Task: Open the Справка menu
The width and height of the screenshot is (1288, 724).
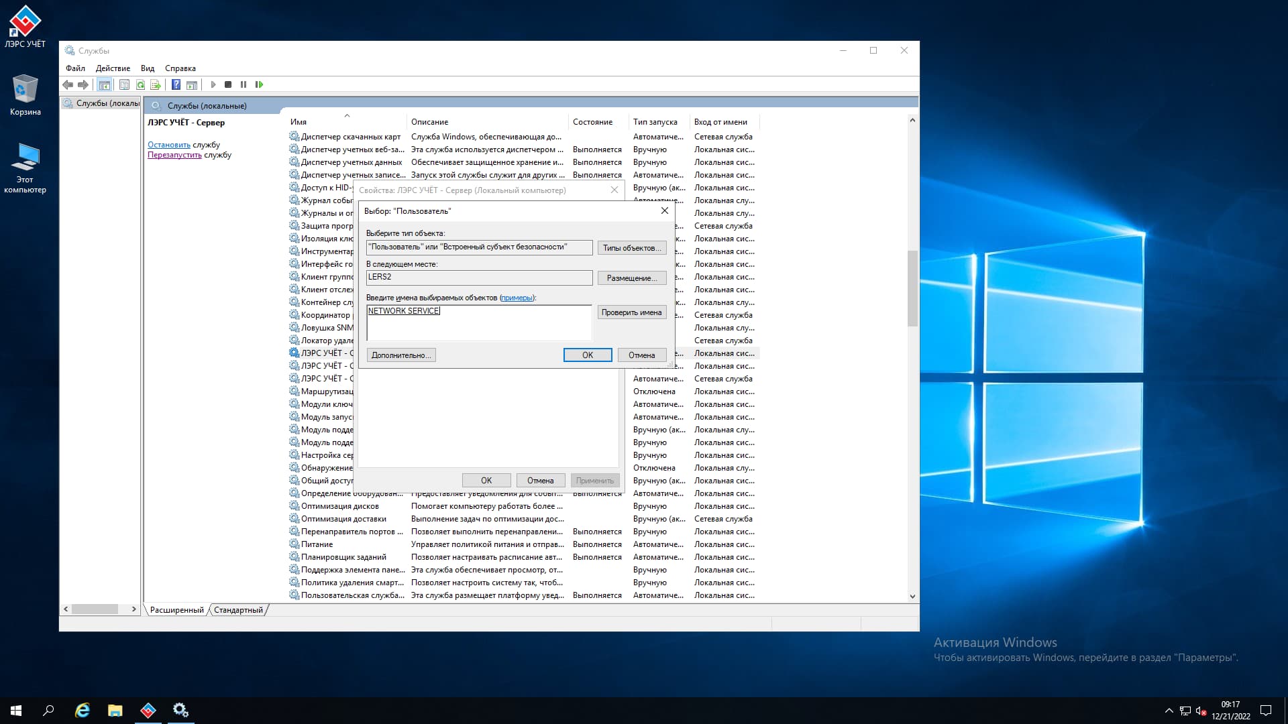Action: click(x=180, y=68)
